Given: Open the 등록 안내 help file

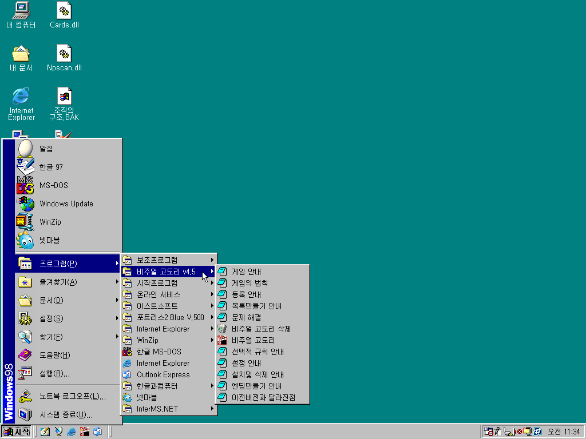Looking at the screenshot, I should [x=262, y=294].
